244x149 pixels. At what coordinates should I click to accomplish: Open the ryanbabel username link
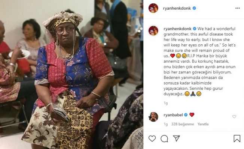[173, 115]
